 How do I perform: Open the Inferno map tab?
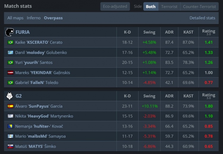(34, 18)
